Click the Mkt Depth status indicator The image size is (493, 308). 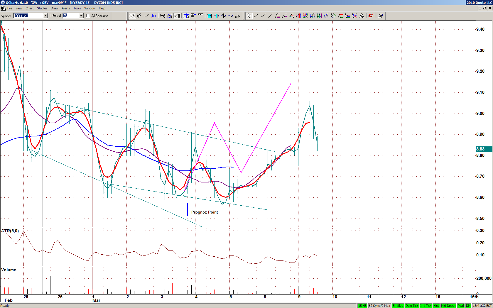448,306
